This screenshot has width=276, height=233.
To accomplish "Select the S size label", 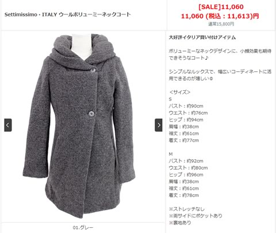I will 170,99.
